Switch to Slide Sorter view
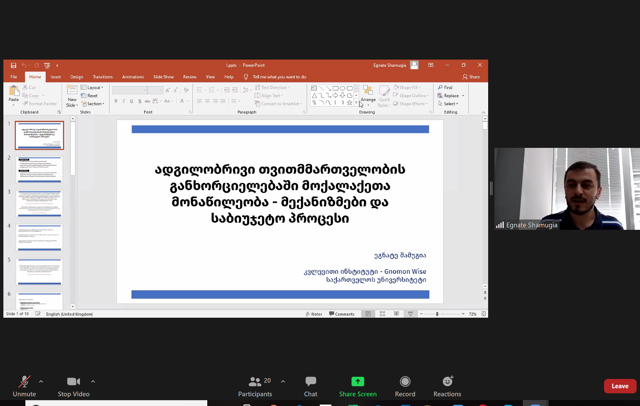Viewport: 640px width, 406px height. (382, 314)
